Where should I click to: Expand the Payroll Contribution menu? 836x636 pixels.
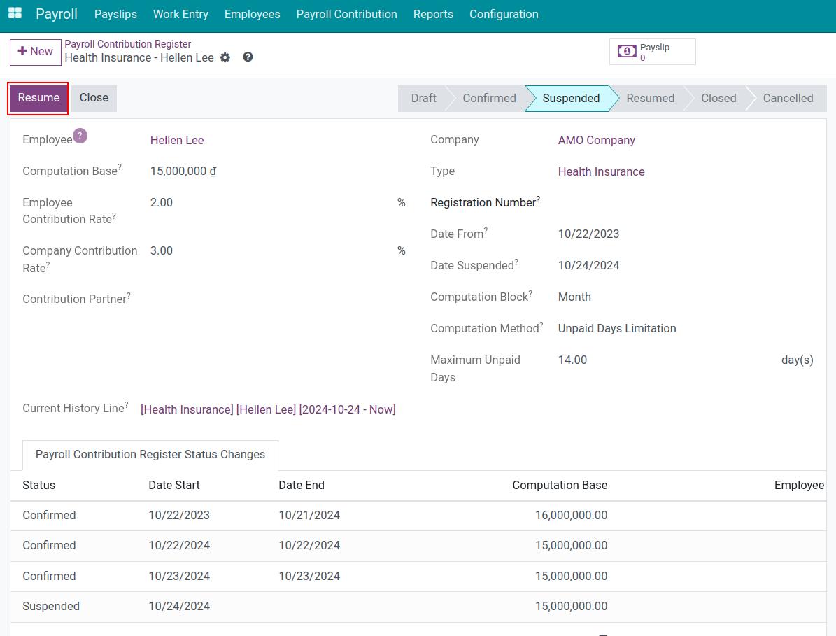pos(346,14)
